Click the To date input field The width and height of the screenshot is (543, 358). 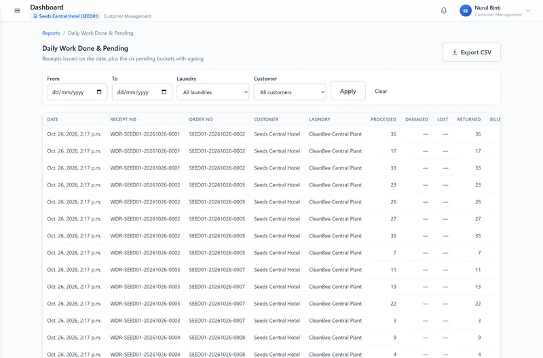(x=142, y=92)
